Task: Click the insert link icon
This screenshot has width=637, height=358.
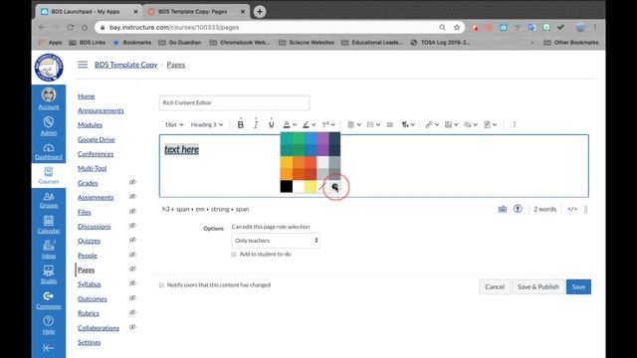Action: (429, 124)
